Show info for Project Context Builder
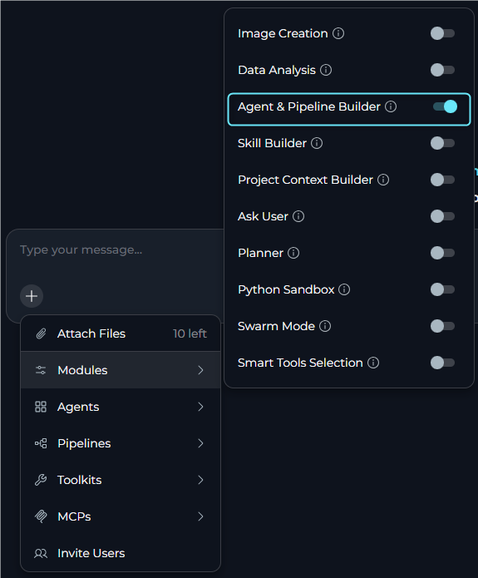478x578 pixels. (383, 180)
